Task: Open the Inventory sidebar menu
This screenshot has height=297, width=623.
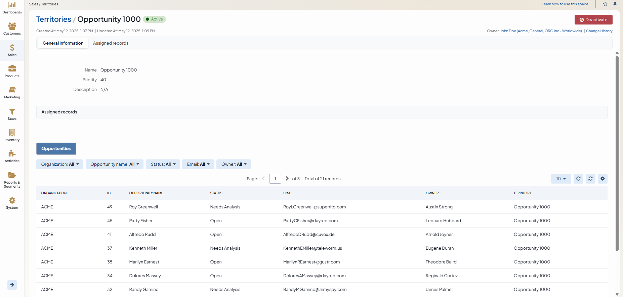Action: coord(12,135)
